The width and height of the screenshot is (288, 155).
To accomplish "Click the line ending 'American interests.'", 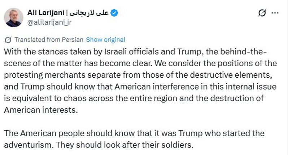I will [x=41, y=110].
